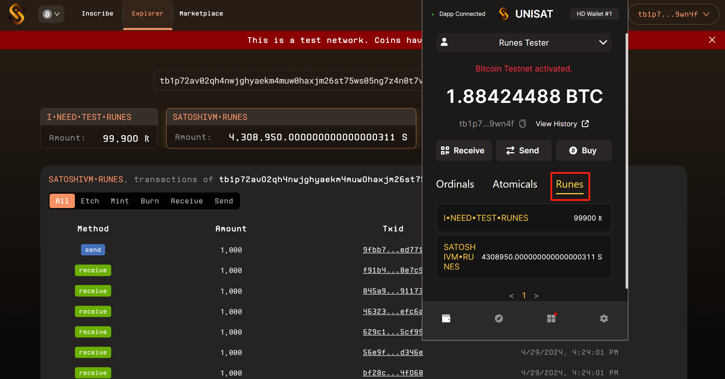This screenshot has height=379, width=725.
Task: Click the address search input field
Action: (x=288, y=80)
